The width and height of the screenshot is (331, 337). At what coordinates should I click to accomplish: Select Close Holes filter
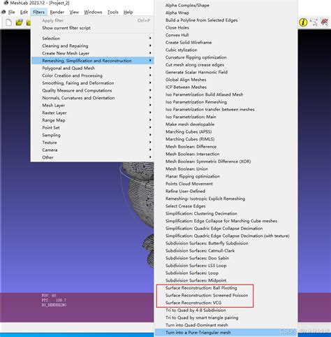click(x=177, y=27)
